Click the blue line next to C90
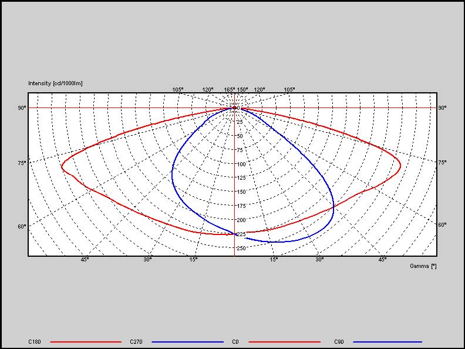465x349 pixels. 387,342
